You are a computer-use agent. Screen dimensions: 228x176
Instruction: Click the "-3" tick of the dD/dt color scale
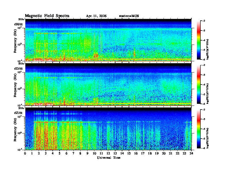point(204,75)
